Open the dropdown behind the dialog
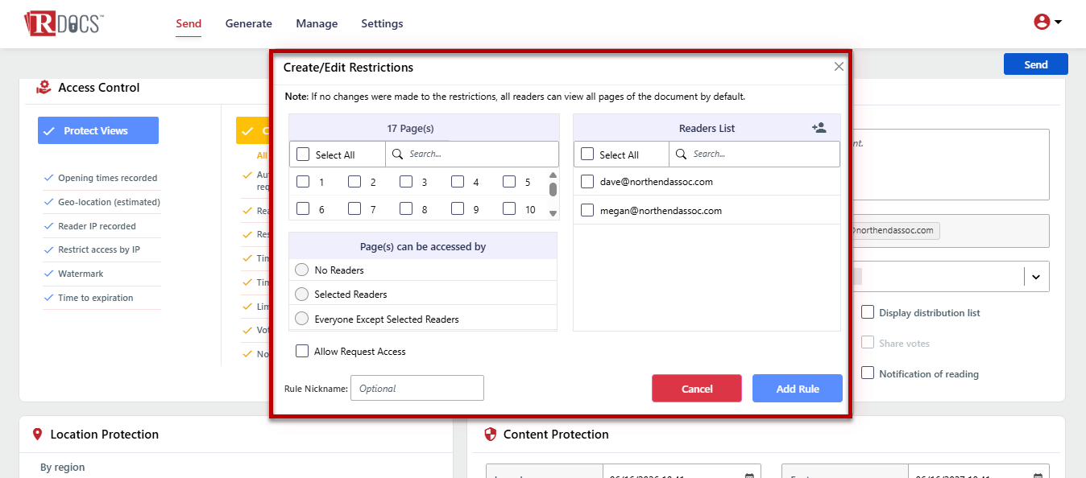 [1036, 277]
